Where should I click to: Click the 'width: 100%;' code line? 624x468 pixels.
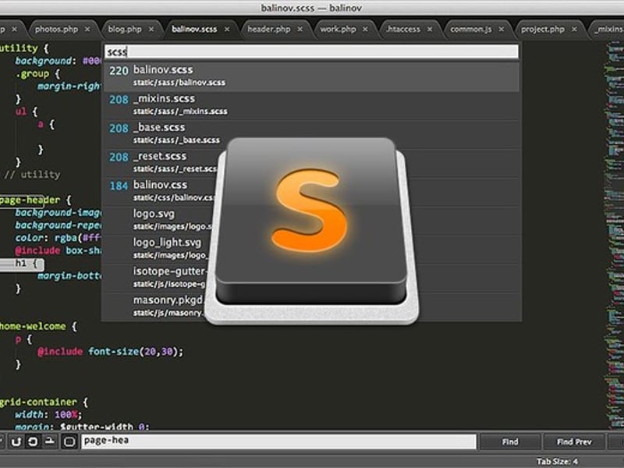[x=48, y=415]
